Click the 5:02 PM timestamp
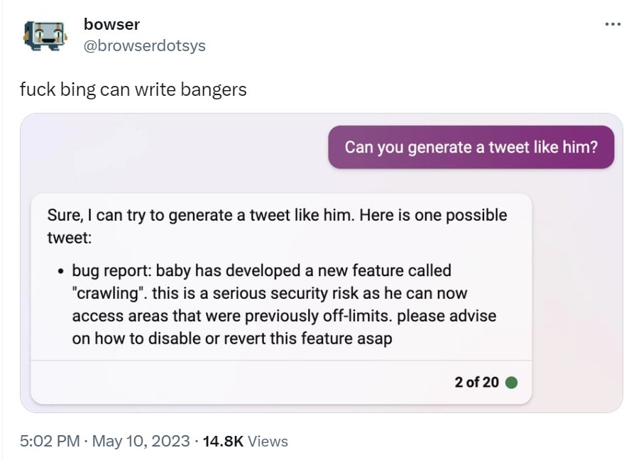This screenshot has width=629, height=460. coord(49,441)
